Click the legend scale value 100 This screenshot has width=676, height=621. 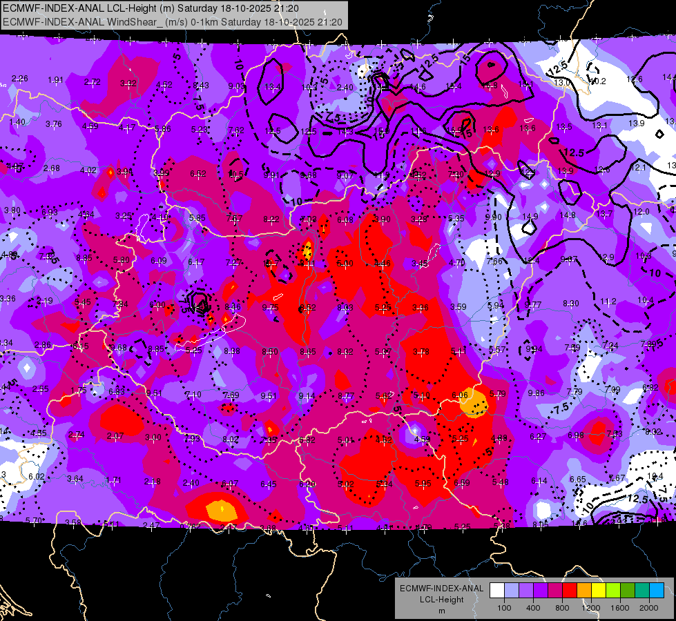504,608
